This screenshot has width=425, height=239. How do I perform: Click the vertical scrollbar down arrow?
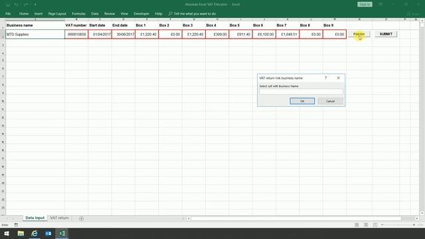[422, 213]
